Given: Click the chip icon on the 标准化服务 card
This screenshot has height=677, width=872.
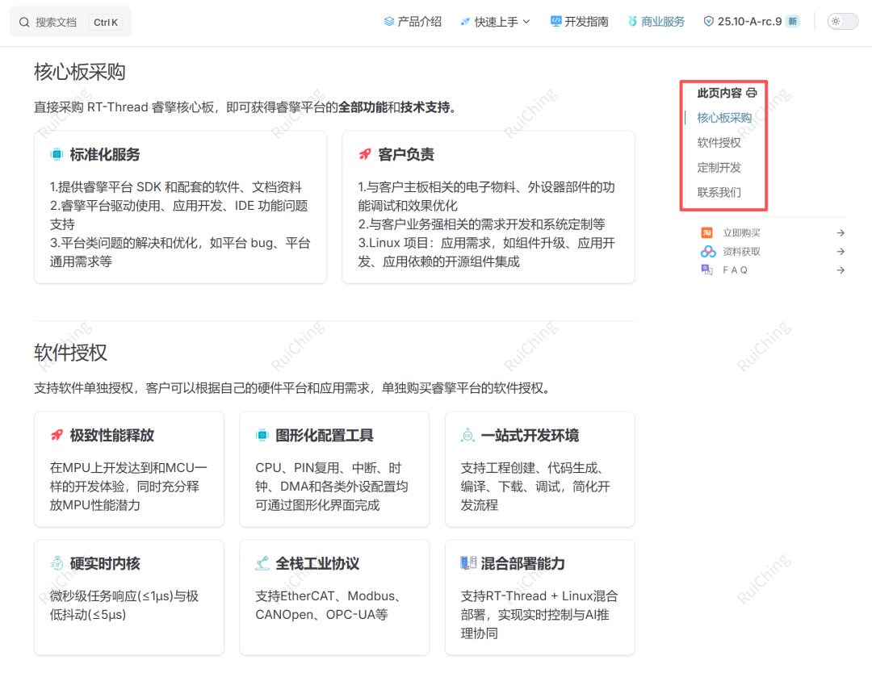Looking at the screenshot, I should [57, 154].
